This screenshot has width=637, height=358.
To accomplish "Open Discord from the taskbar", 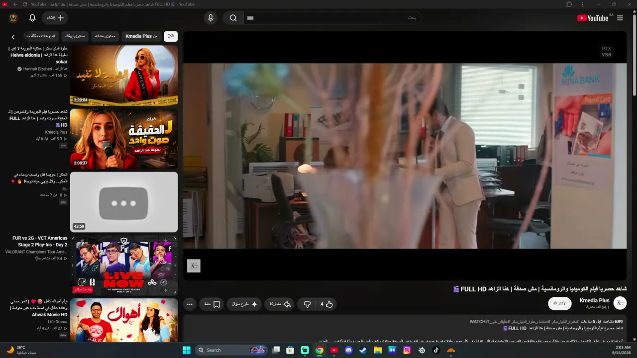I will pos(348,350).
